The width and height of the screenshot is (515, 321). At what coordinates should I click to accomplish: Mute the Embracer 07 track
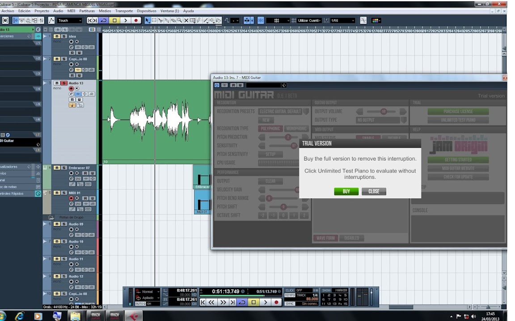pyautogui.click(x=57, y=168)
